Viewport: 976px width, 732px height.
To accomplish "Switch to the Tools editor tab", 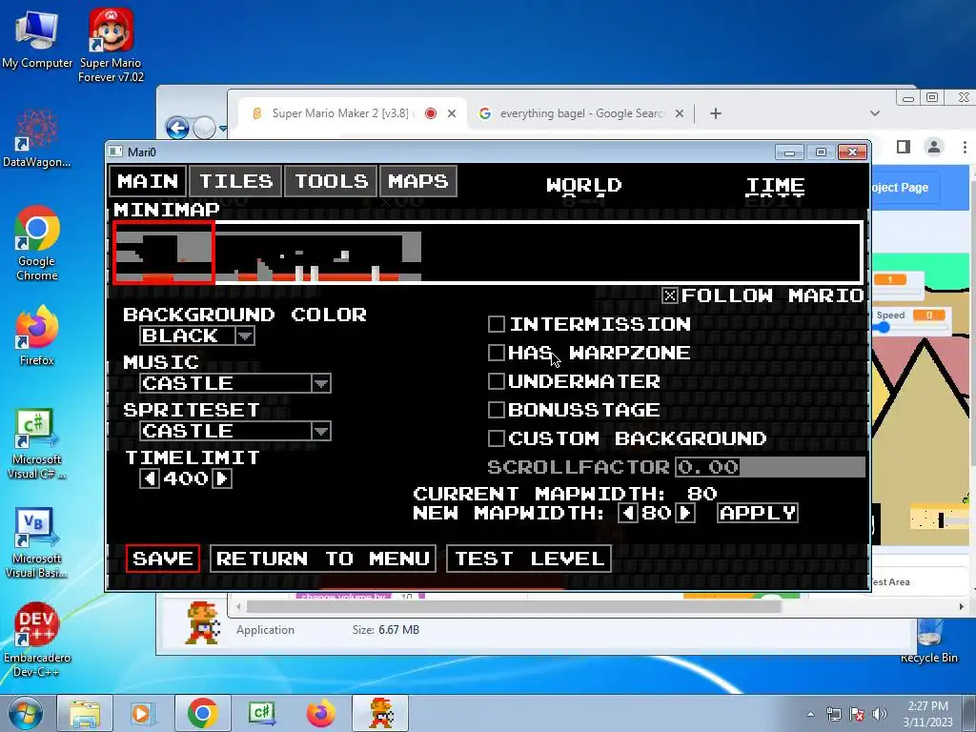I will (331, 181).
